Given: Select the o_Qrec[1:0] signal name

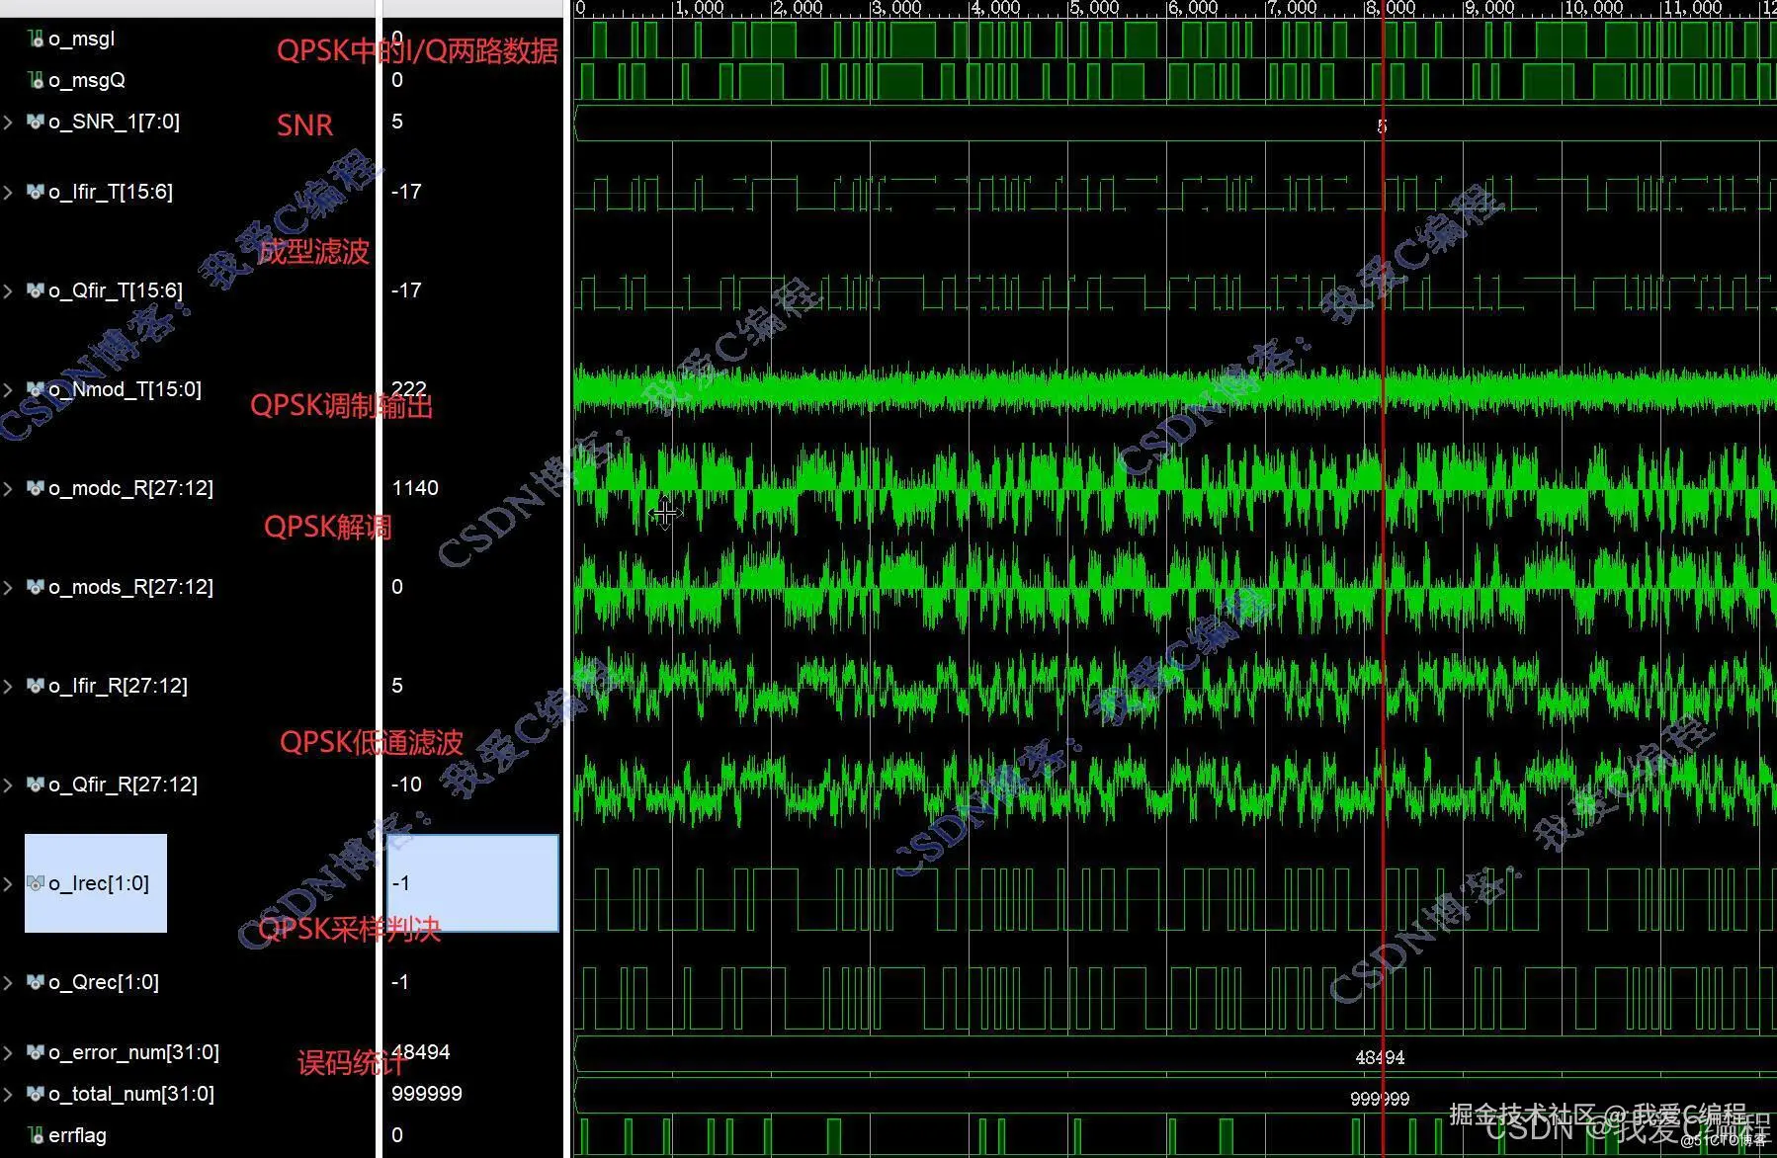Looking at the screenshot, I should coord(104,982).
